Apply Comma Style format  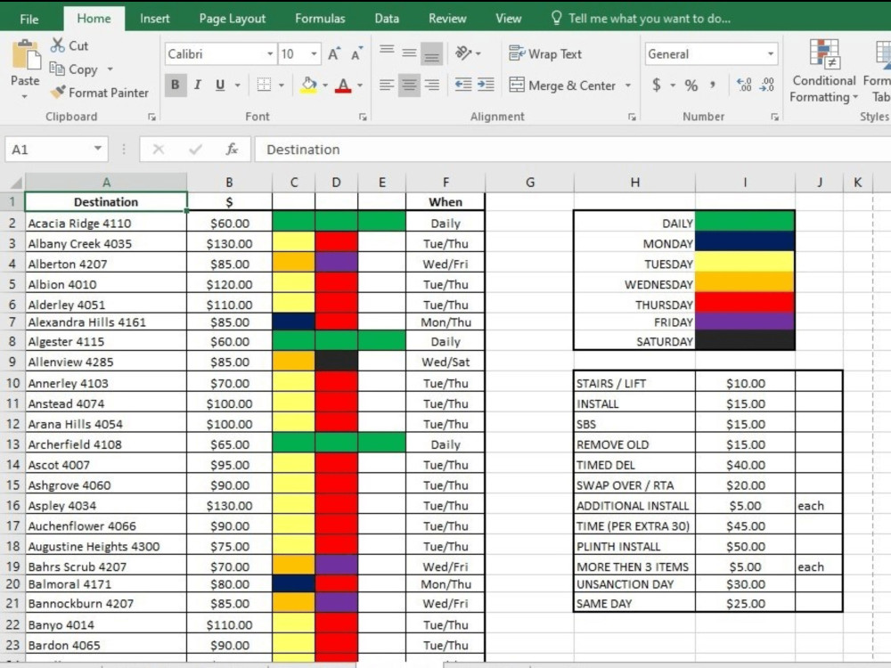pos(713,86)
